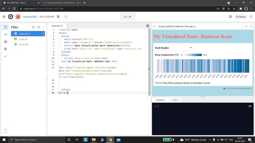Open Chrome extensions puzzle icon
This screenshot has width=255, height=143.
(241, 9)
